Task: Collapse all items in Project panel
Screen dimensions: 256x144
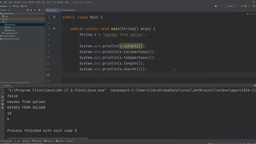Action: (35, 10)
